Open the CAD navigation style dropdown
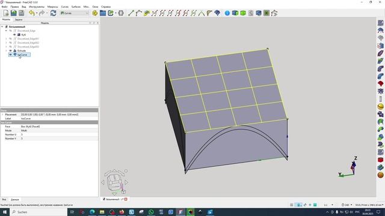This screenshot has width=385, height=216. point(347,205)
